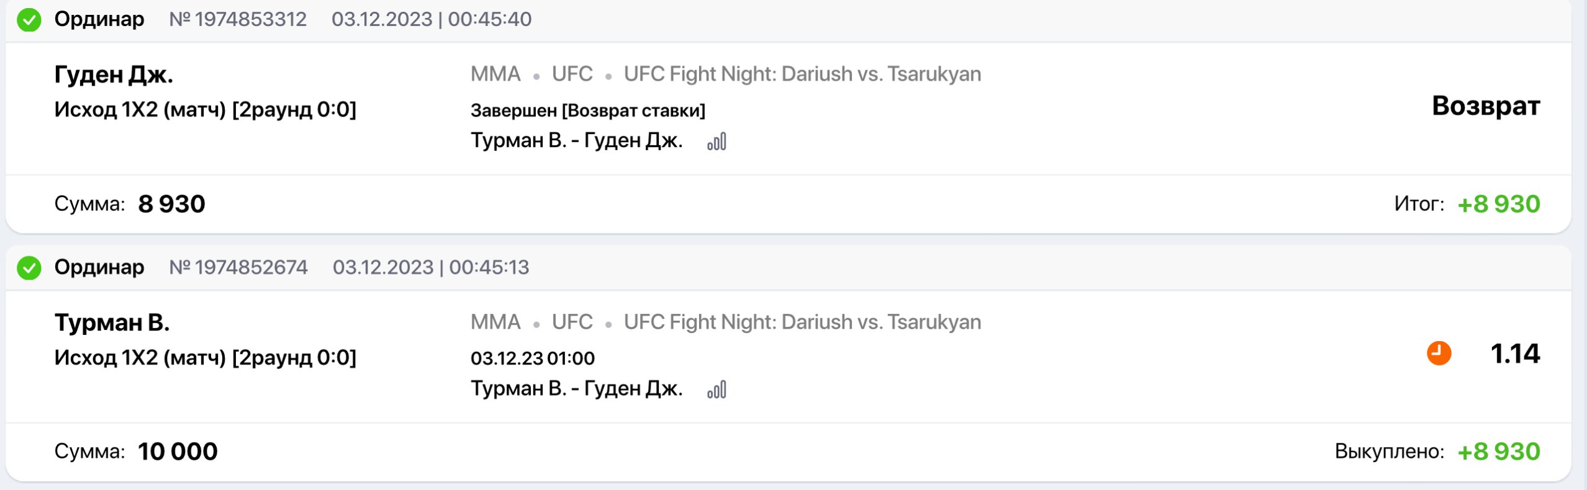
Task: Click the Выкуплено +8 930 amount
Action: [x=1498, y=452]
